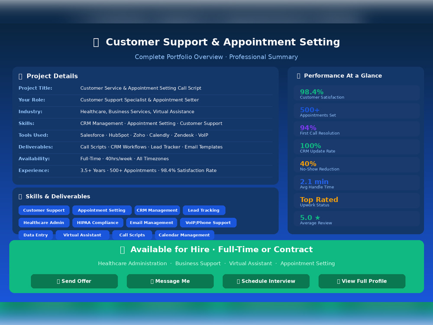Click the Send Offer button
The width and height of the screenshot is (433, 325).
74,281
